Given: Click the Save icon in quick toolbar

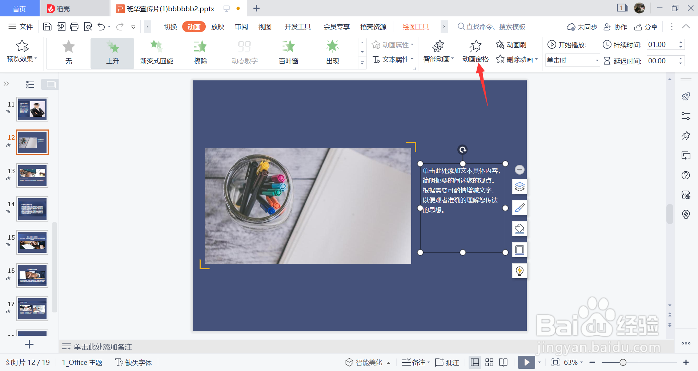Looking at the screenshot, I should click(47, 27).
